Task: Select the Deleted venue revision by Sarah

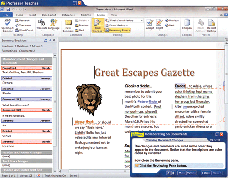Action: pyautogui.click(x=26, y=131)
